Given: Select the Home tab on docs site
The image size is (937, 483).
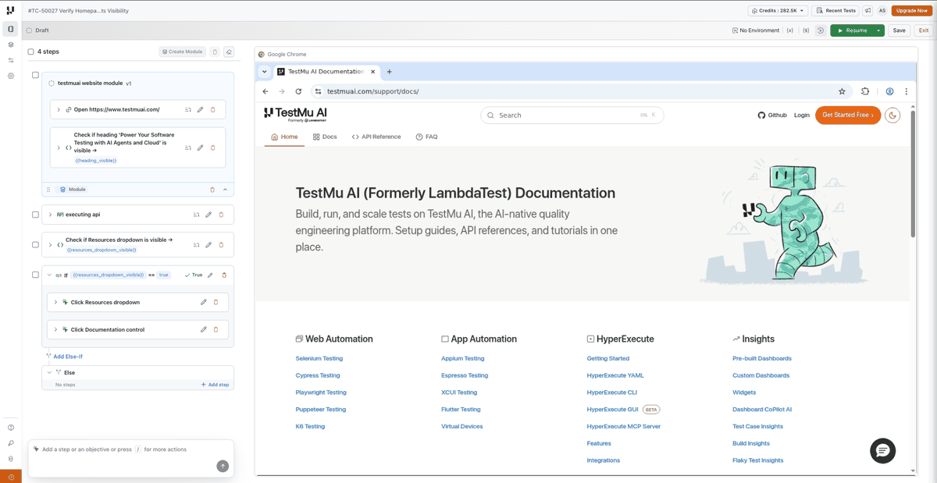Looking at the screenshot, I should click(284, 137).
